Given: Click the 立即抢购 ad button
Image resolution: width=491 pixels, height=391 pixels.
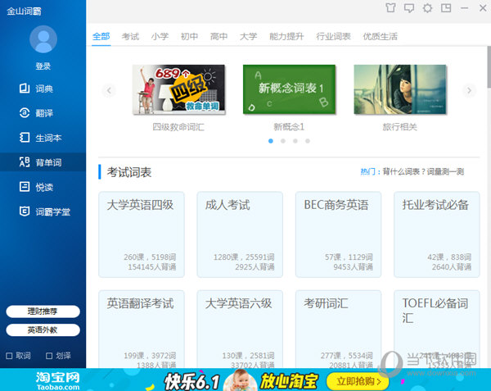Looking at the screenshot, I should [358, 382].
